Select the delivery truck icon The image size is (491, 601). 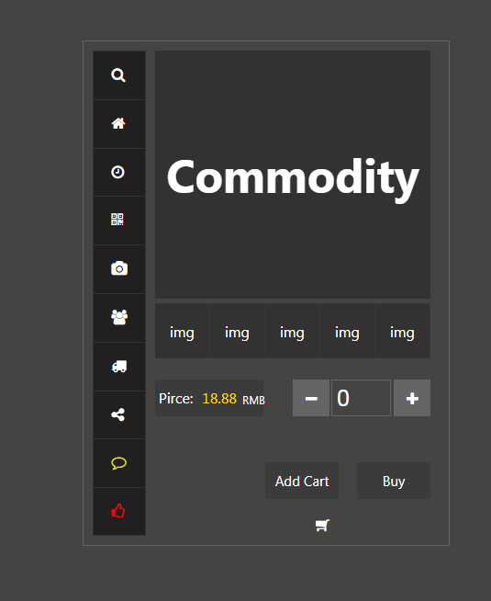(119, 367)
